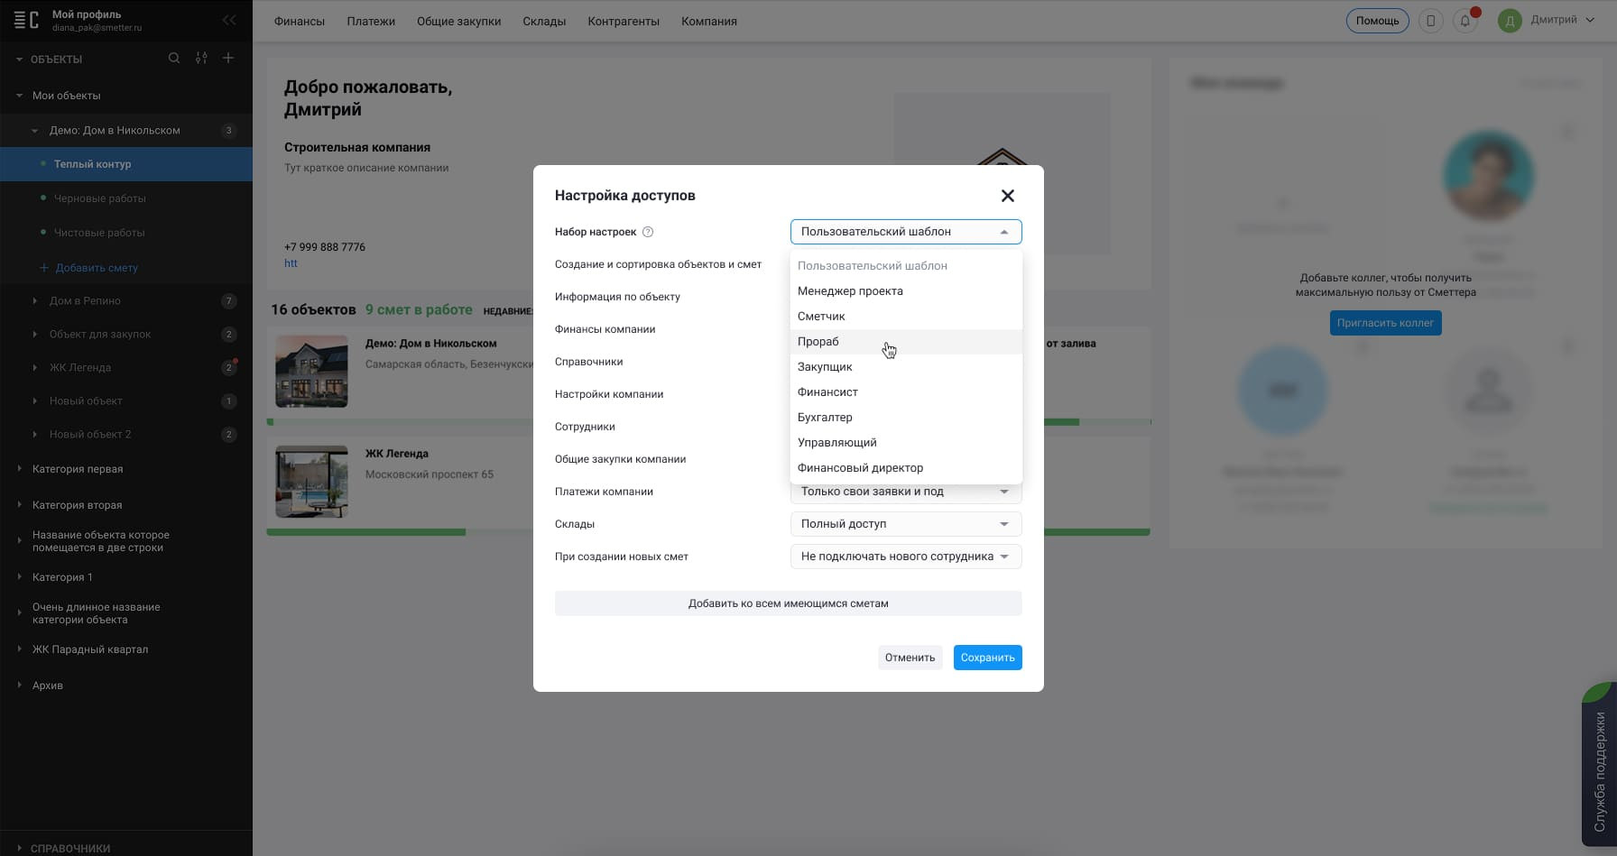Click the mobile device icon in header

[1430, 21]
